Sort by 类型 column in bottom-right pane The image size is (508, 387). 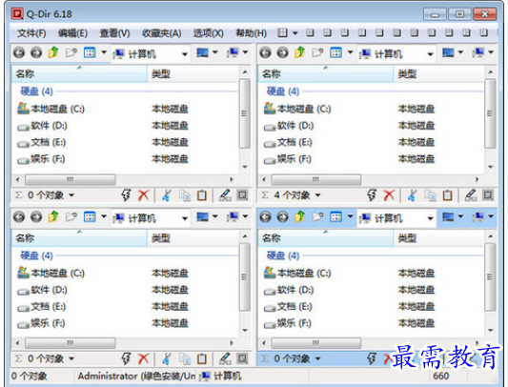click(439, 238)
